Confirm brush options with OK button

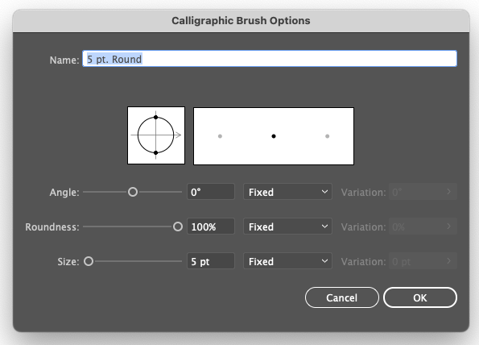(x=420, y=297)
